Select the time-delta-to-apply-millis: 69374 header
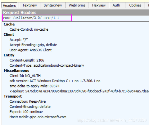149x125 pixels. coord(34,86)
